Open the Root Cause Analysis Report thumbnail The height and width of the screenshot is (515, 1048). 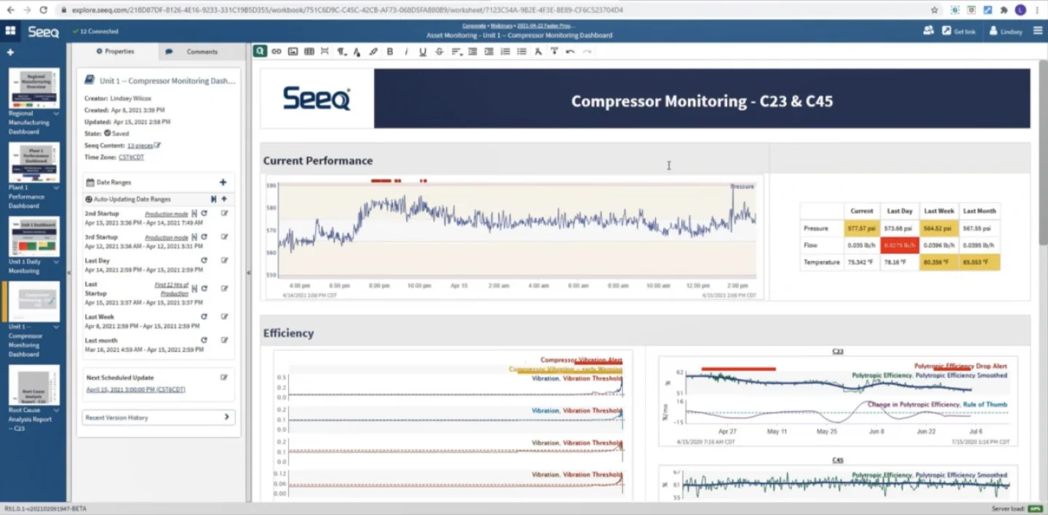33,385
